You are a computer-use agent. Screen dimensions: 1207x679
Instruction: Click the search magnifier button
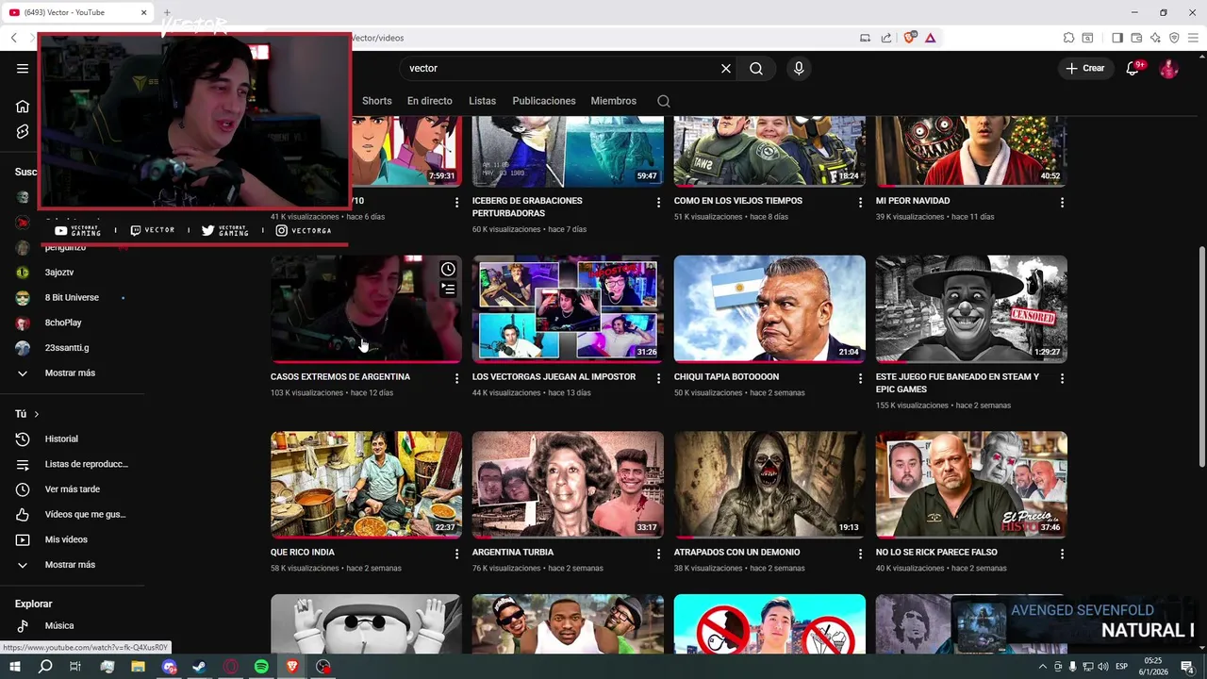tap(756, 68)
